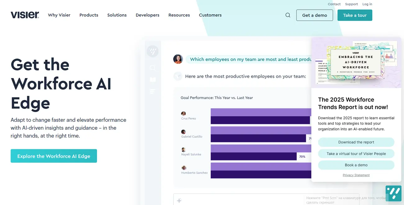
Task: Open the Customers menu item
Action: pos(210,15)
